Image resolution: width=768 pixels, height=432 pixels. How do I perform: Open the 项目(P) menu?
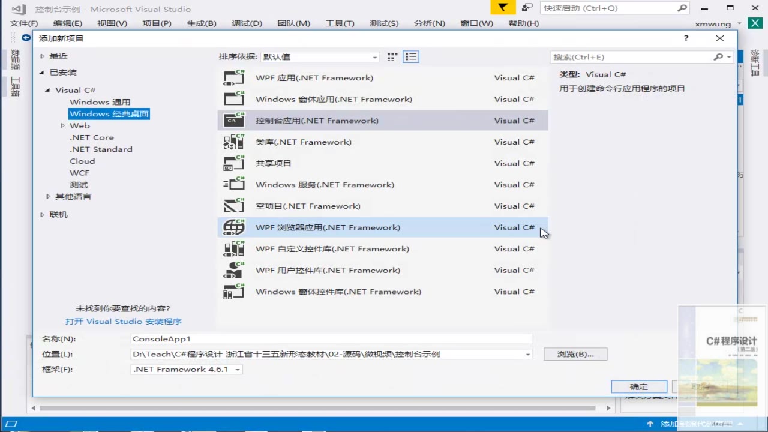(157, 23)
